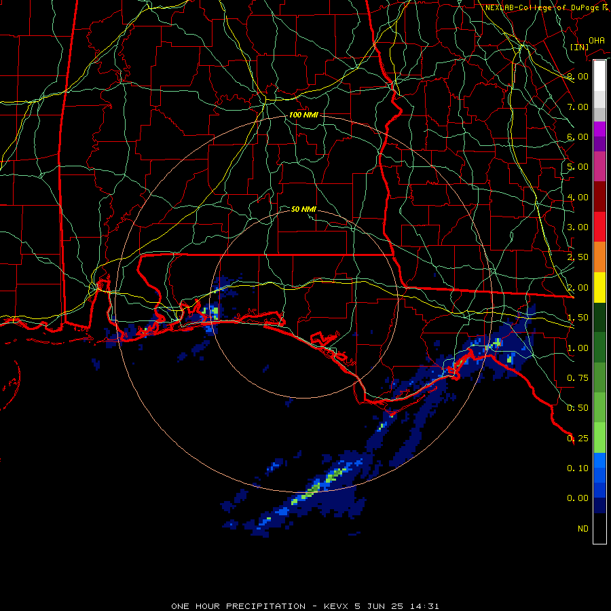Image resolution: width=611 pixels, height=611 pixels.
Task: Click the 4.00 legend value
Action: click(578, 197)
